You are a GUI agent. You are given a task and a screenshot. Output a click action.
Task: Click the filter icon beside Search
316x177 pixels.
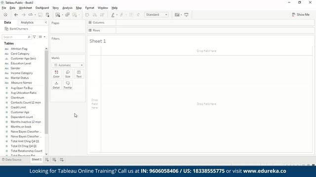pyautogui.click(x=35, y=37)
